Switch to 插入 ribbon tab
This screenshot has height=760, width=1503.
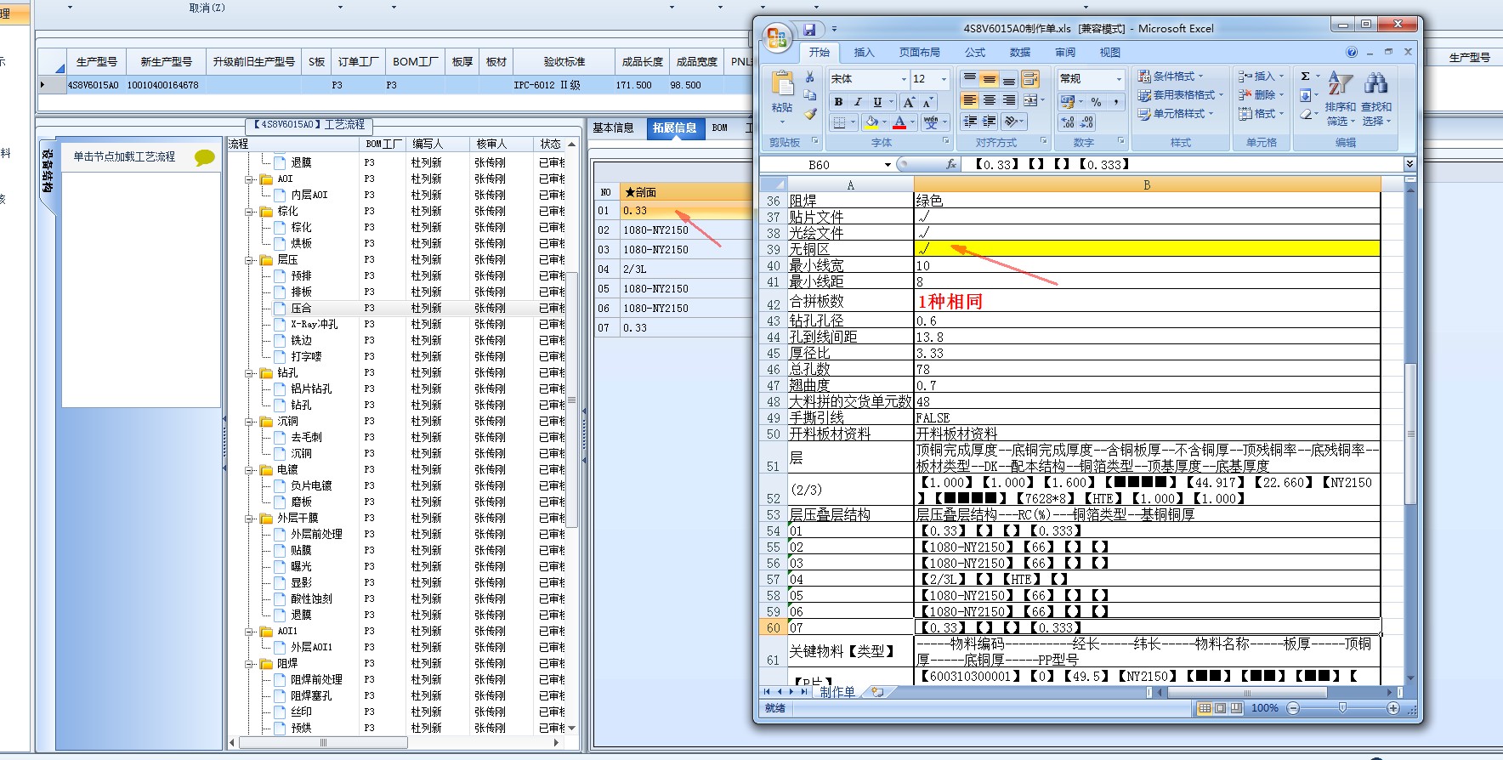[x=864, y=53]
